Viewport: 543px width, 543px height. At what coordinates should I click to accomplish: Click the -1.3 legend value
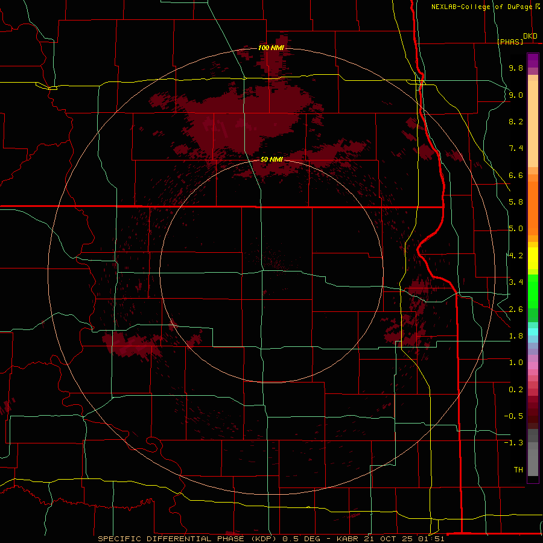pos(513,443)
